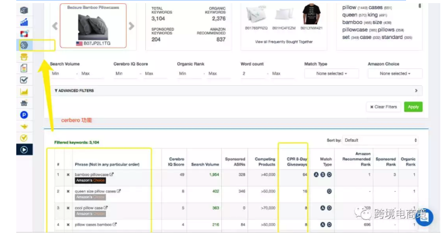Sort by the Competing Products column header
The image size is (448, 237).
click(265, 162)
